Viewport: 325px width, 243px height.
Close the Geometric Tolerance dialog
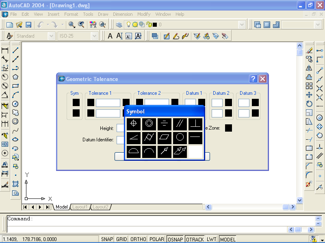(x=262, y=79)
